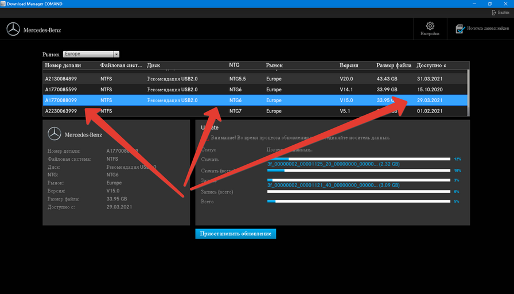This screenshot has height=294, width=514.
Task: Click the Приостановить обновление button
Action: point(235,234)
